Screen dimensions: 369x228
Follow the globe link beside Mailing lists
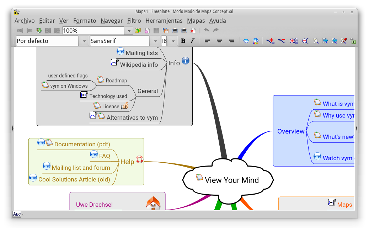click(x=121, y=51)
